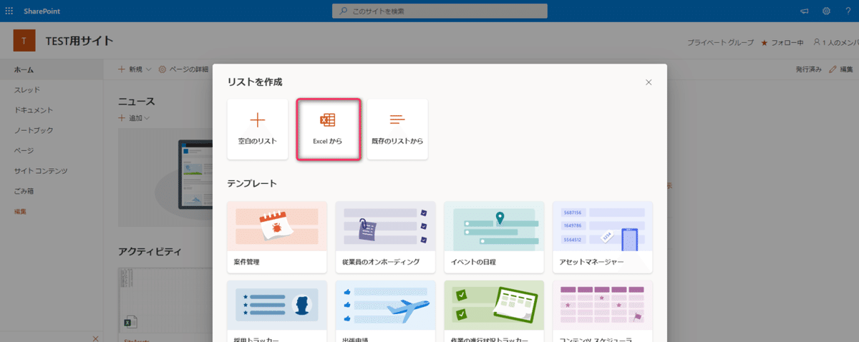Screen dimensions: 859x342
Task: Click the テンプレート heading in dialog
Action: click(x=252, y=184)
